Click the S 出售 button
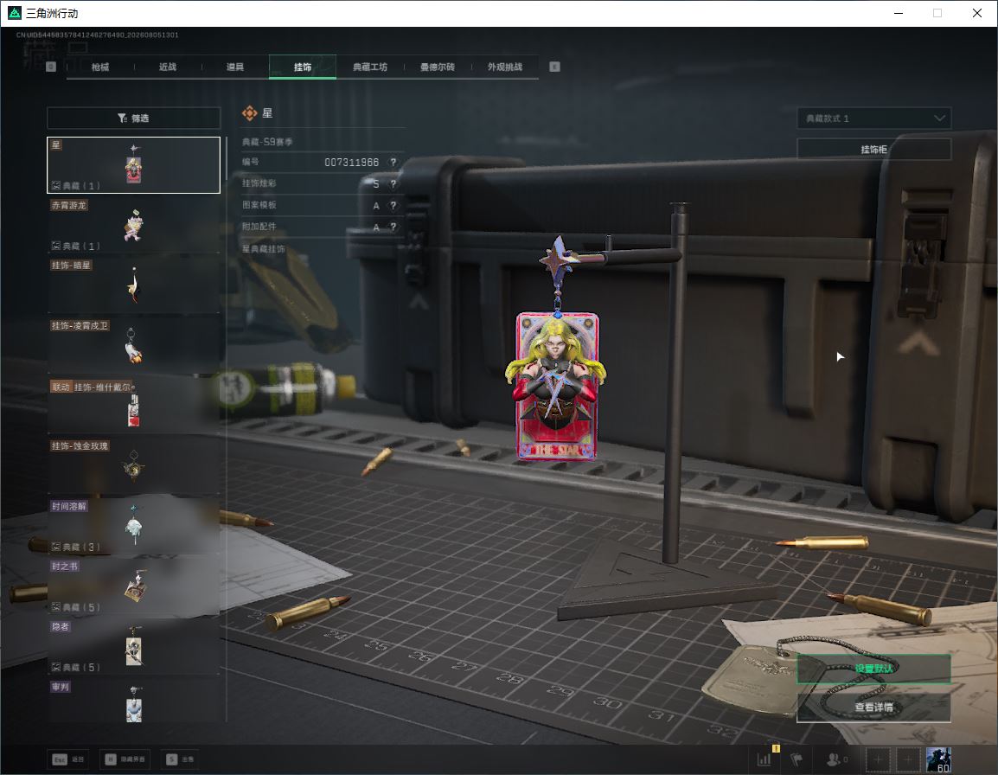 coord(180,759)
